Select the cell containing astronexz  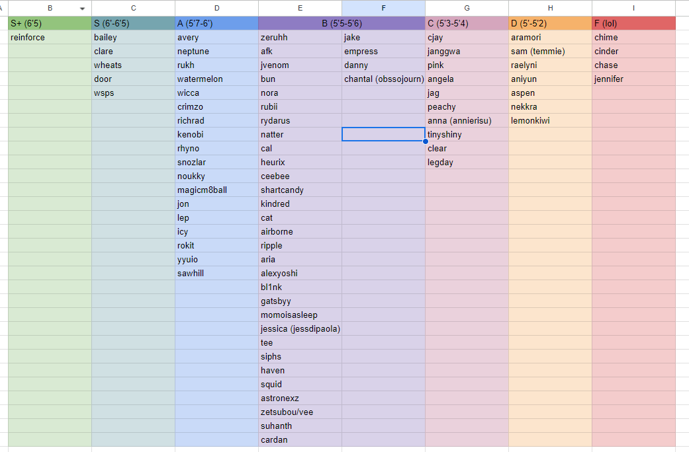(x=300, y=398)
